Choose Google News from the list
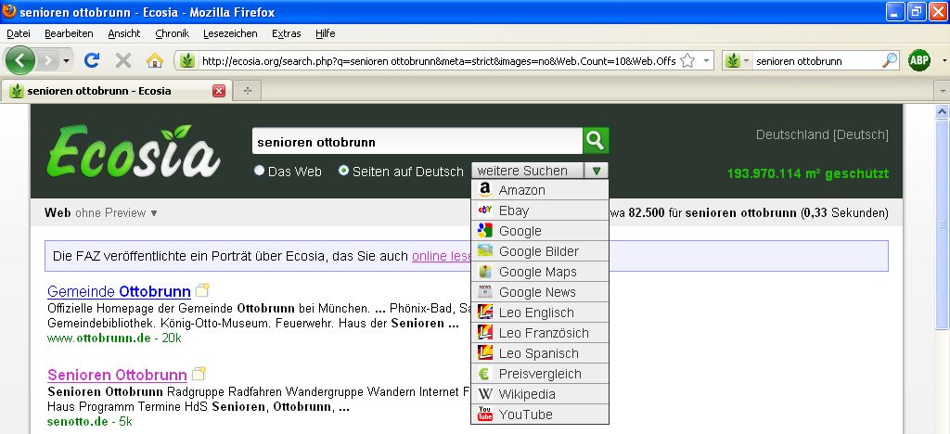 coord(540,292)
